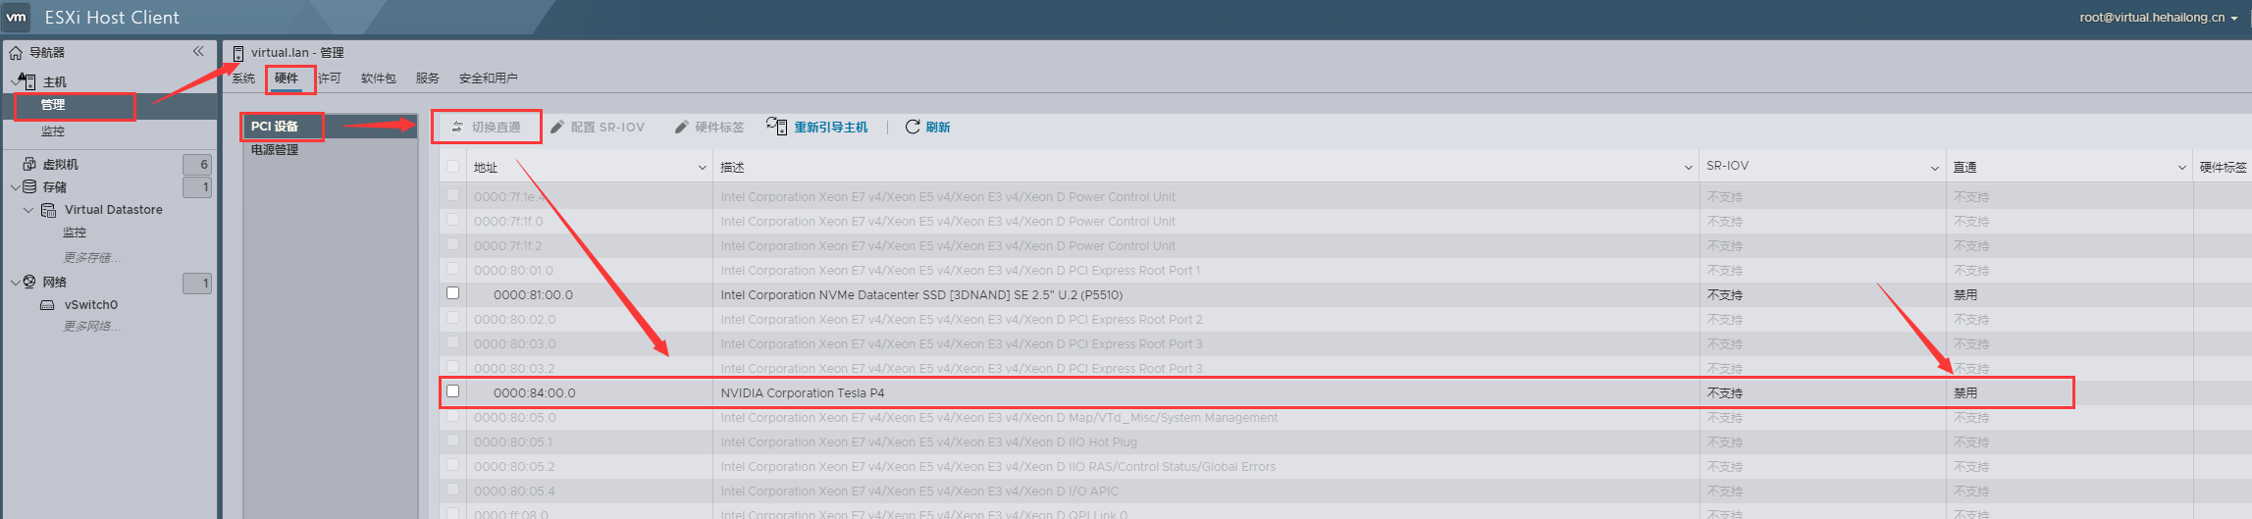The width and height of the screenshot is (2252, 519).
Task: Collapse the Virtual Datastore chevron
Action: (28, 210)
